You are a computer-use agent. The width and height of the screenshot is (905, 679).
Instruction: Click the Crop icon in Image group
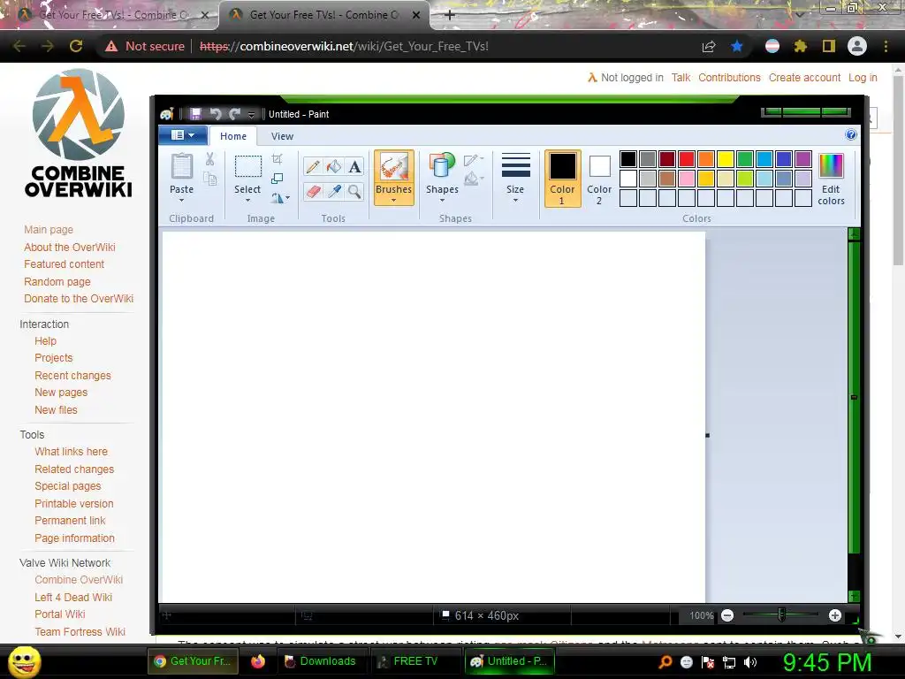click(277, 159)
